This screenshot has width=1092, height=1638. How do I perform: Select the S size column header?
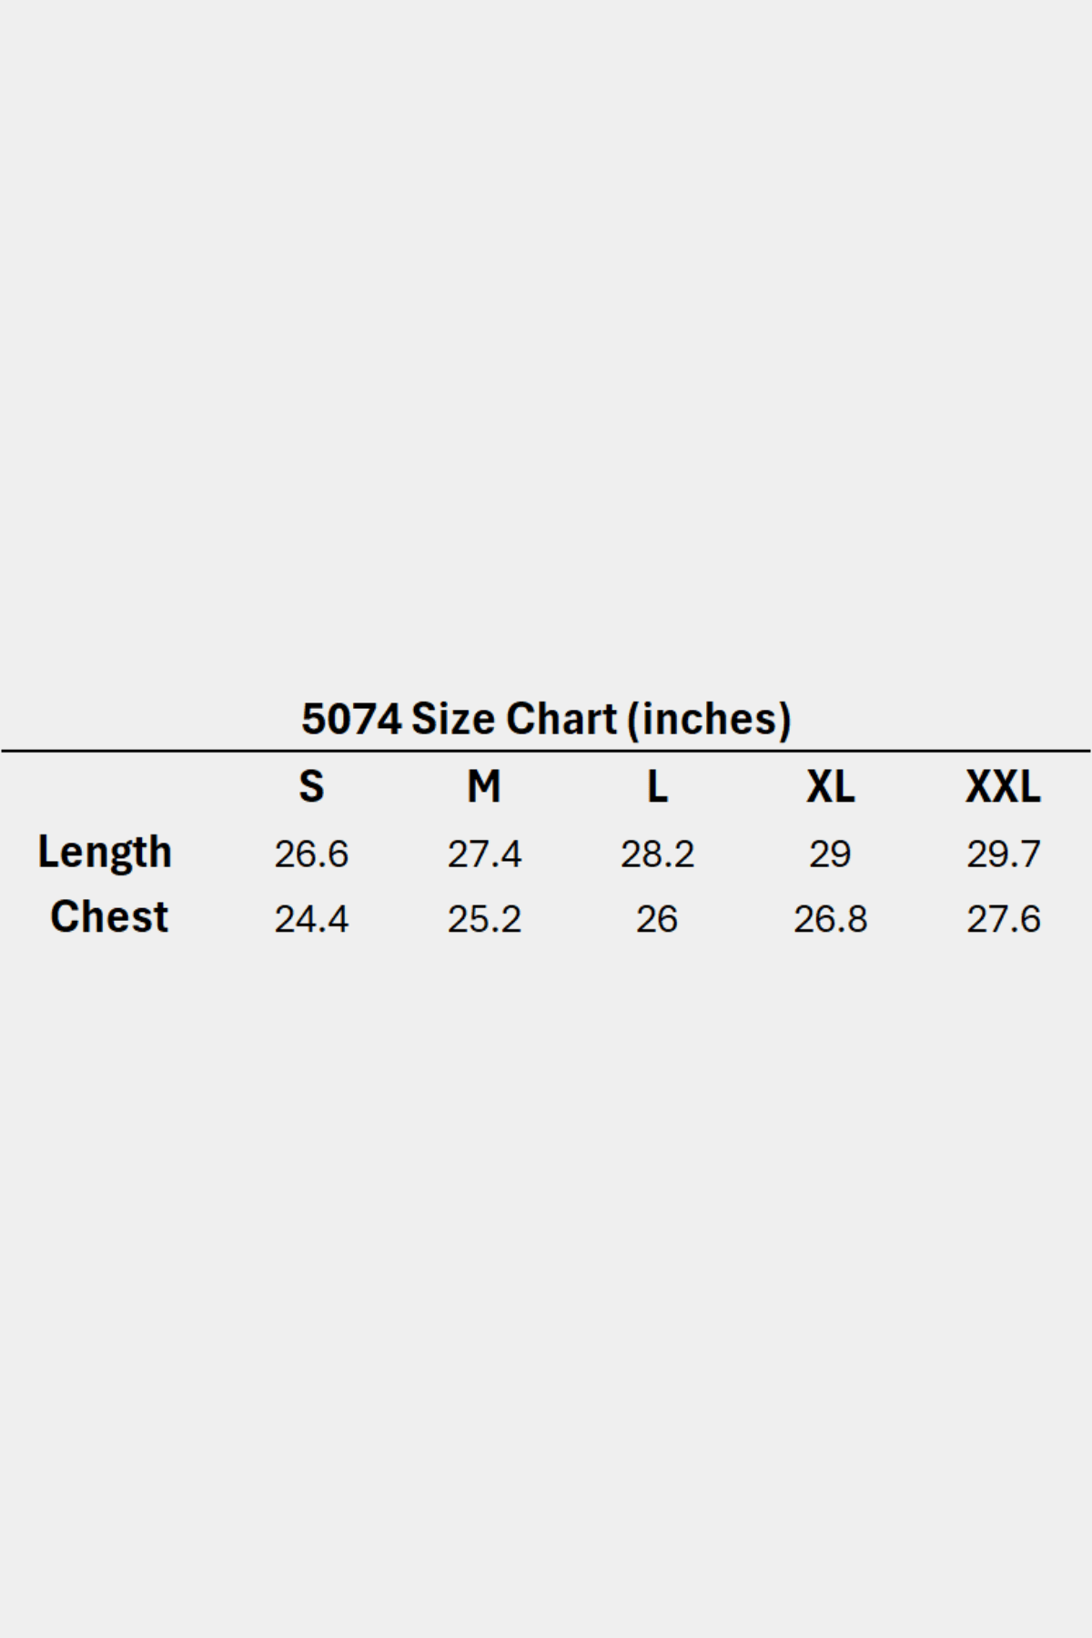pos(311,786)
